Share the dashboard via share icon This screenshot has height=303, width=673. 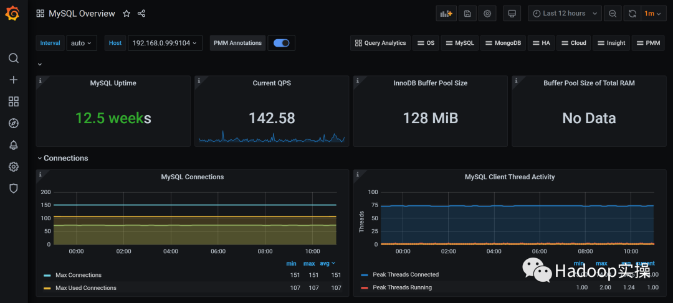(x=141, y=14)
